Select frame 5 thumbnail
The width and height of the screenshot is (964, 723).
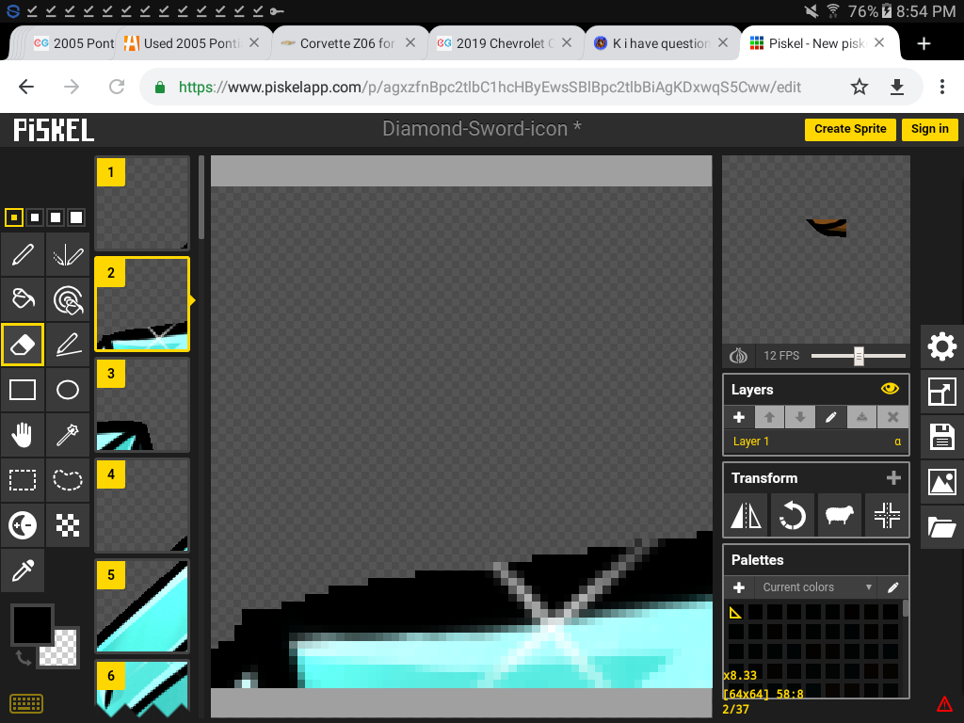pos(142,606)
